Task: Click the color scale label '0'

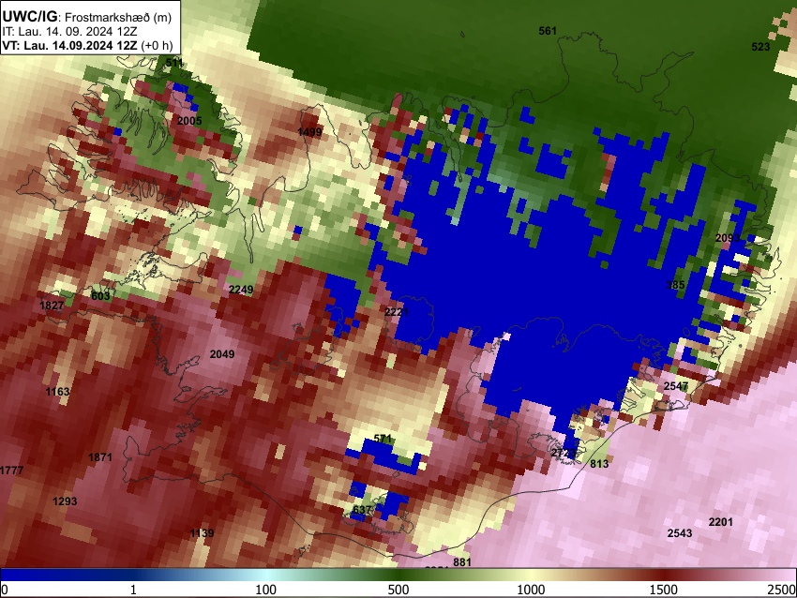Action: 5,590
